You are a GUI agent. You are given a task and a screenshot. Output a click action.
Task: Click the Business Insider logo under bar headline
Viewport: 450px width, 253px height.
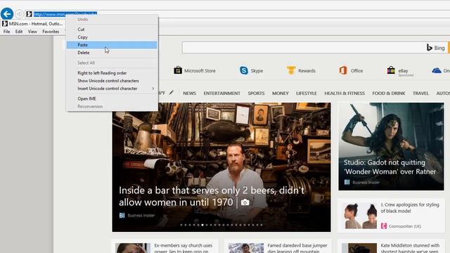[122, 215]
